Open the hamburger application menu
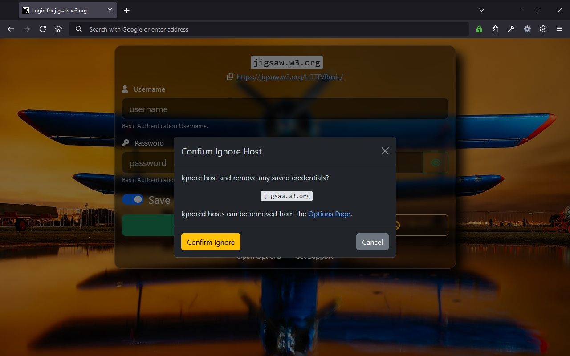Viewport: 570px width, 356px height. point(559,29)
